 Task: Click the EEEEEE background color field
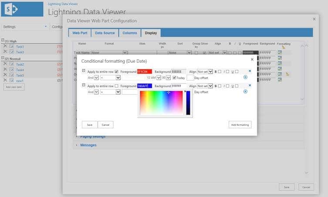[x=179, y=71]
